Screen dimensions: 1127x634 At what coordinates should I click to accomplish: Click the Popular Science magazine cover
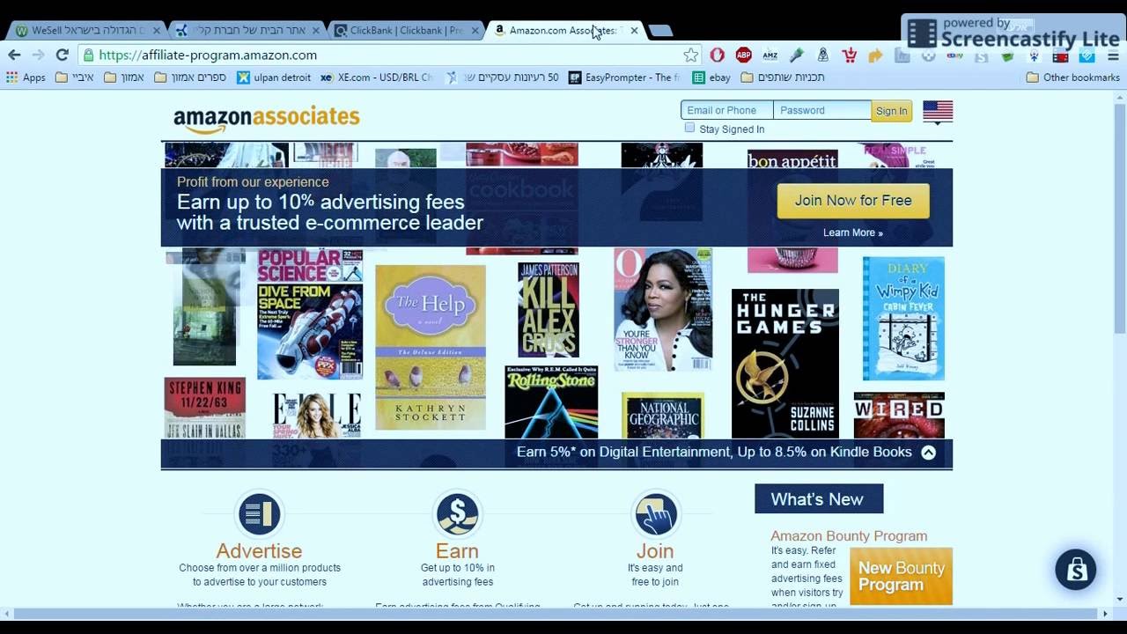(310, 314)
